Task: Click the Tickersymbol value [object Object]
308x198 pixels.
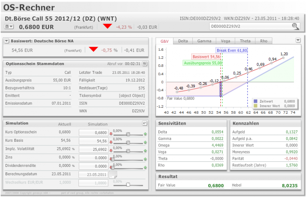Action: (132, 96)
